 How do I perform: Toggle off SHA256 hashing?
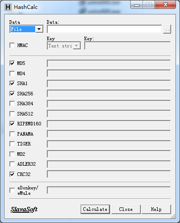point(12,94)
